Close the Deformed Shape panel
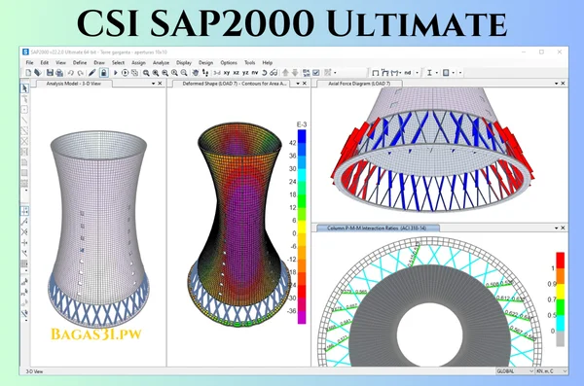This screenshot has height=386, width=584. 305,84
